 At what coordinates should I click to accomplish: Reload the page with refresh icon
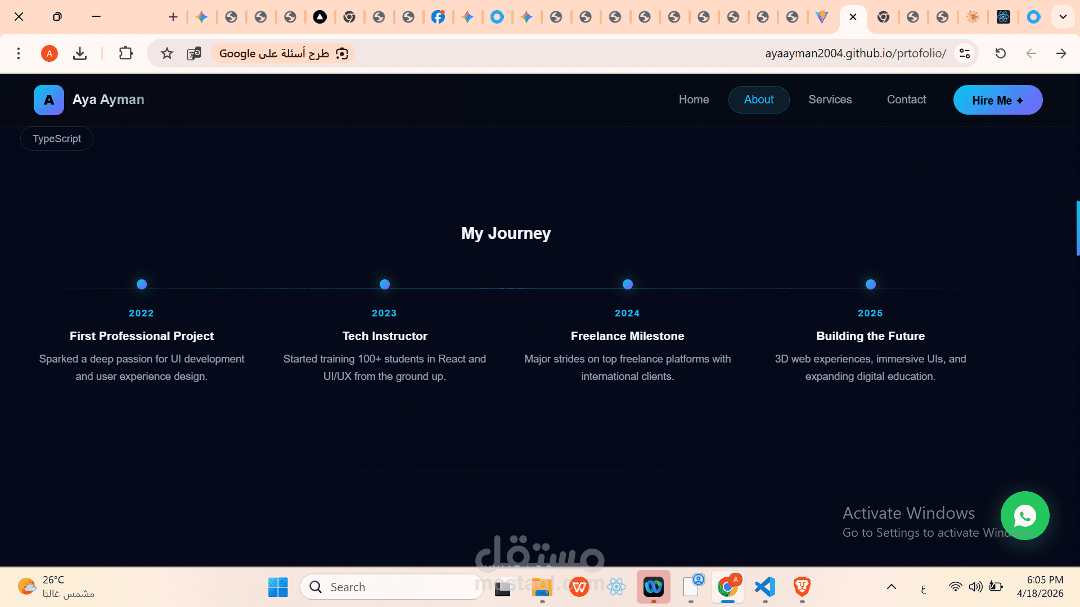tap(1000, 53)
